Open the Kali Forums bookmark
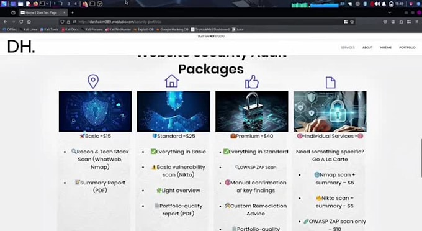The width and height of the screenshot is (422, 231). click(x=92, y=29)
